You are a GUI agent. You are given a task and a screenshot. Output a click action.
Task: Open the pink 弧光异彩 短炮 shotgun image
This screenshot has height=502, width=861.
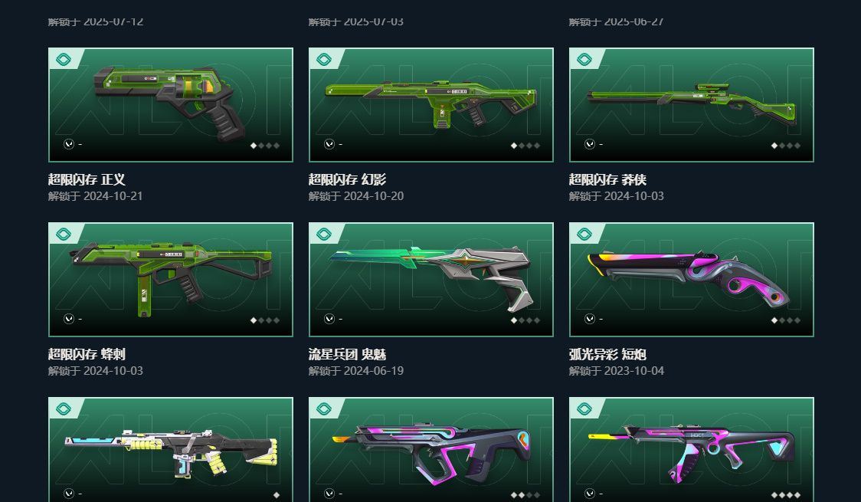[x=691, y=280]
